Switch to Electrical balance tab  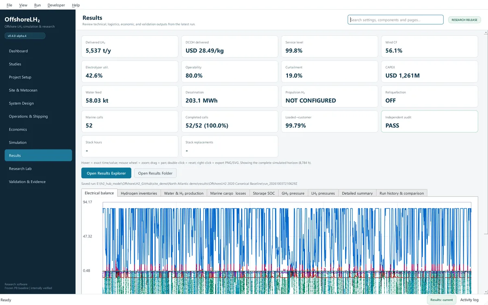[99, 193]
